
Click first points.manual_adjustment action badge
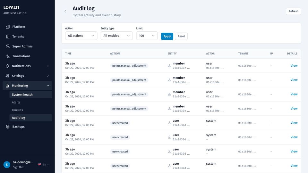[129, 66]
